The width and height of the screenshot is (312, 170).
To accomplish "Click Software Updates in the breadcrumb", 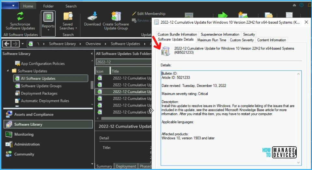I will pos(125,44).
